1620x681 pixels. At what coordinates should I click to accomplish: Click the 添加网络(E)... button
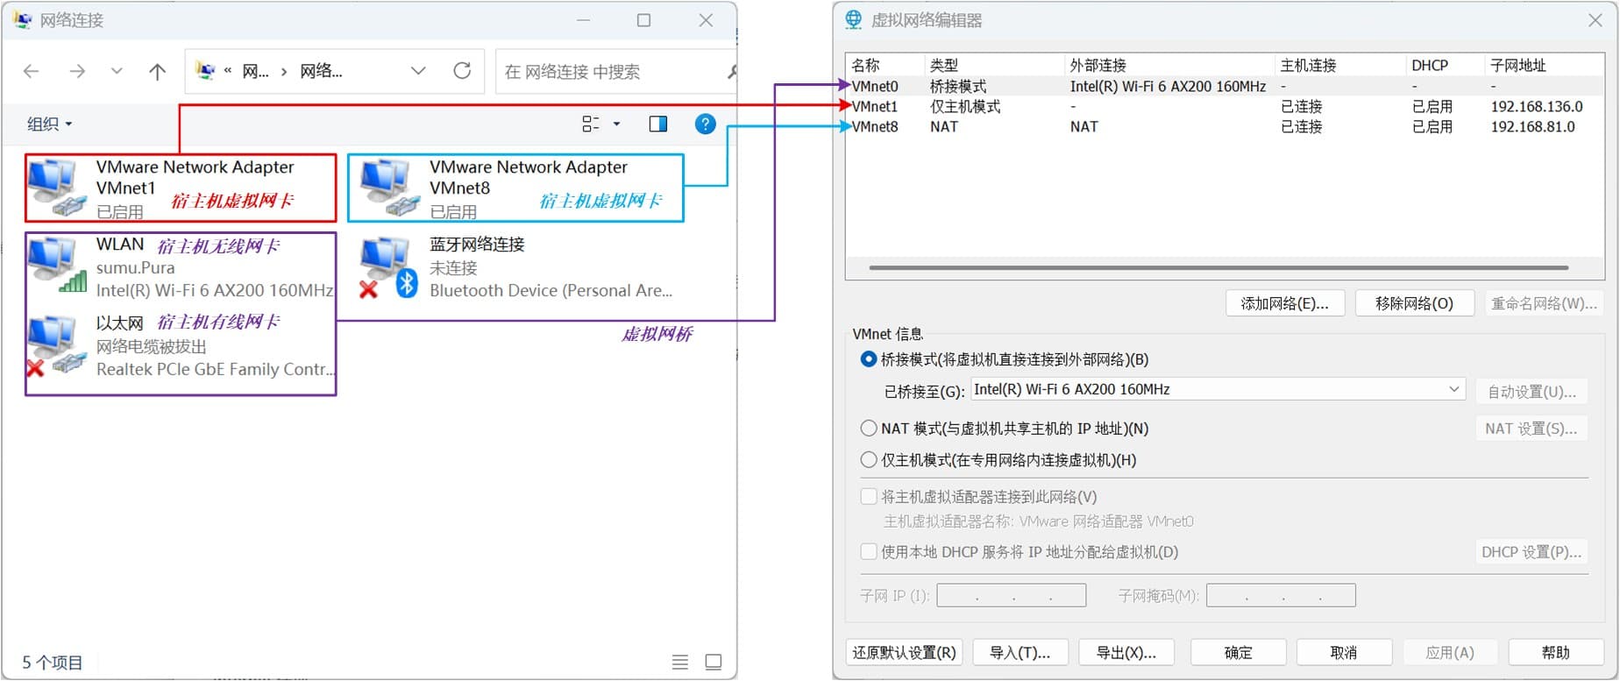tap(1284, 304)
